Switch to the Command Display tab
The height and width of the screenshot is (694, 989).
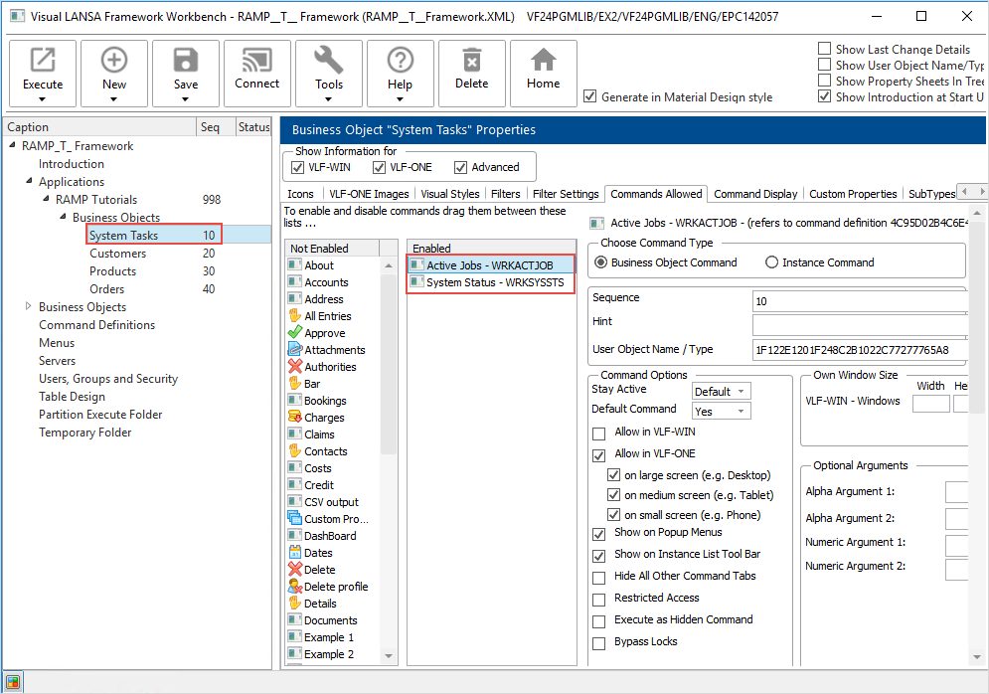point(755,194)
